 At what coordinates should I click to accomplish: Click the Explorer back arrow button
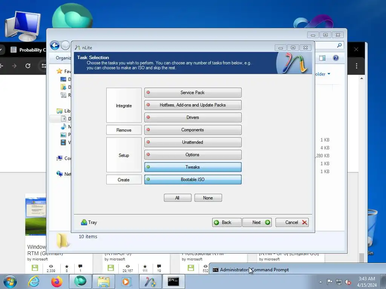click(55, 46)
